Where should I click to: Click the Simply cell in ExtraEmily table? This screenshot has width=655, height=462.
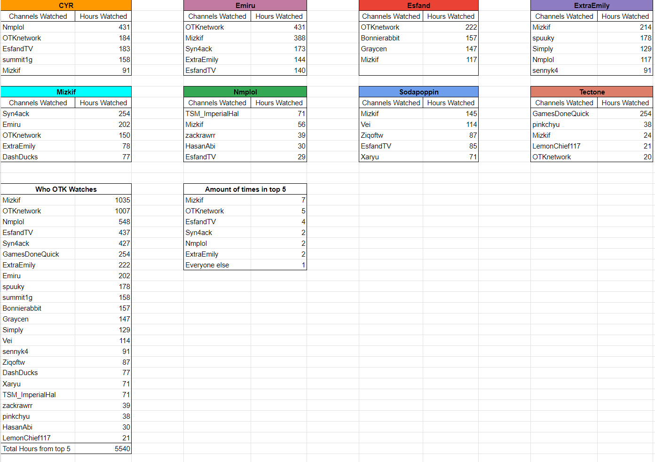pos(564,48)
